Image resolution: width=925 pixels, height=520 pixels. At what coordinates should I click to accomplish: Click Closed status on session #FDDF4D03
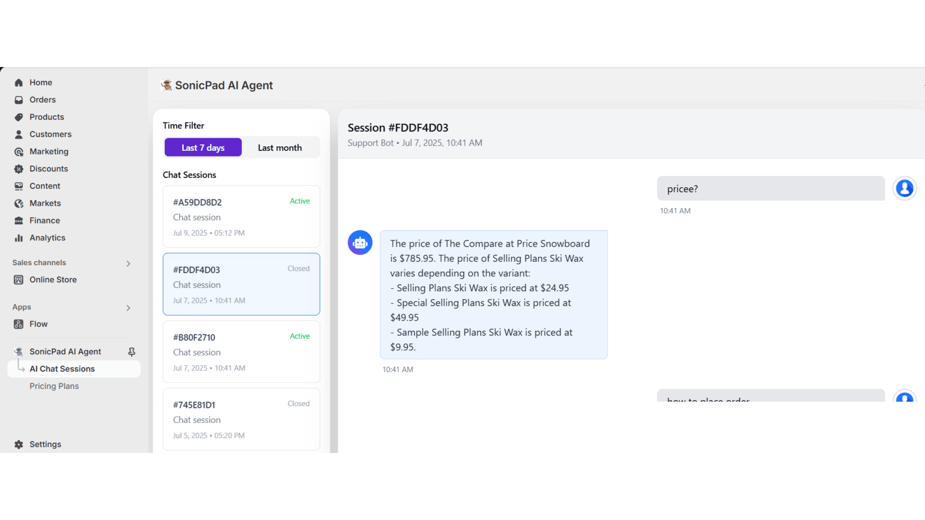tap(298, 269)
